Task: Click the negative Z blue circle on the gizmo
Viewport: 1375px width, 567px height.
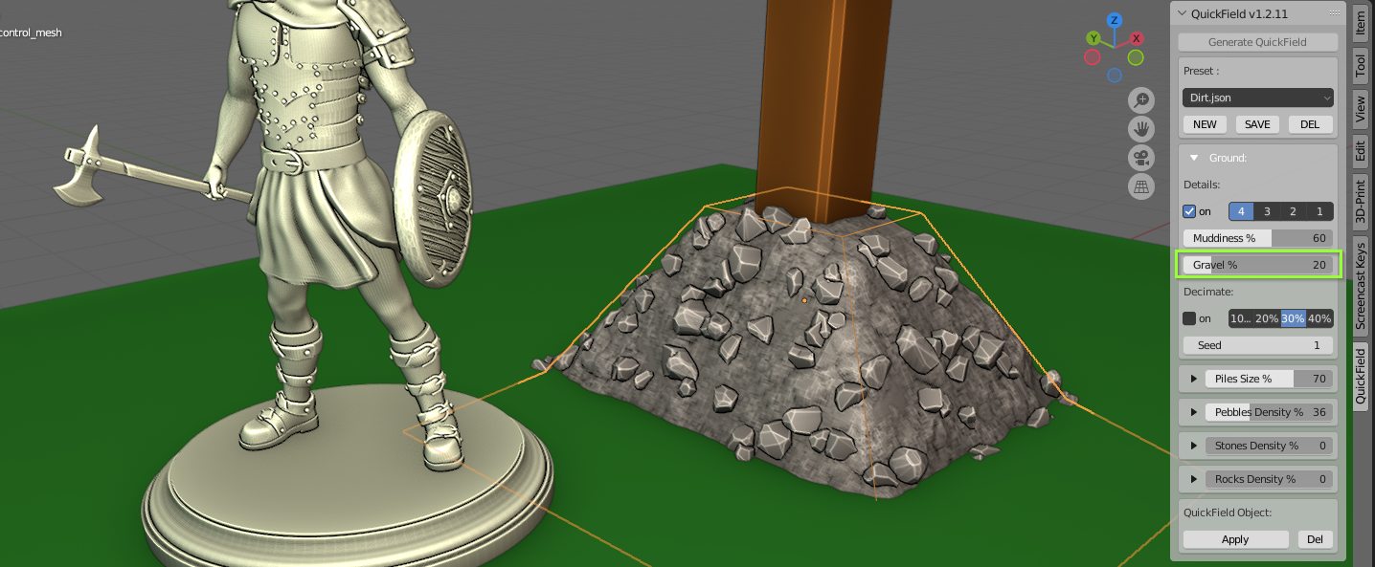Action: click(1115, 76)
